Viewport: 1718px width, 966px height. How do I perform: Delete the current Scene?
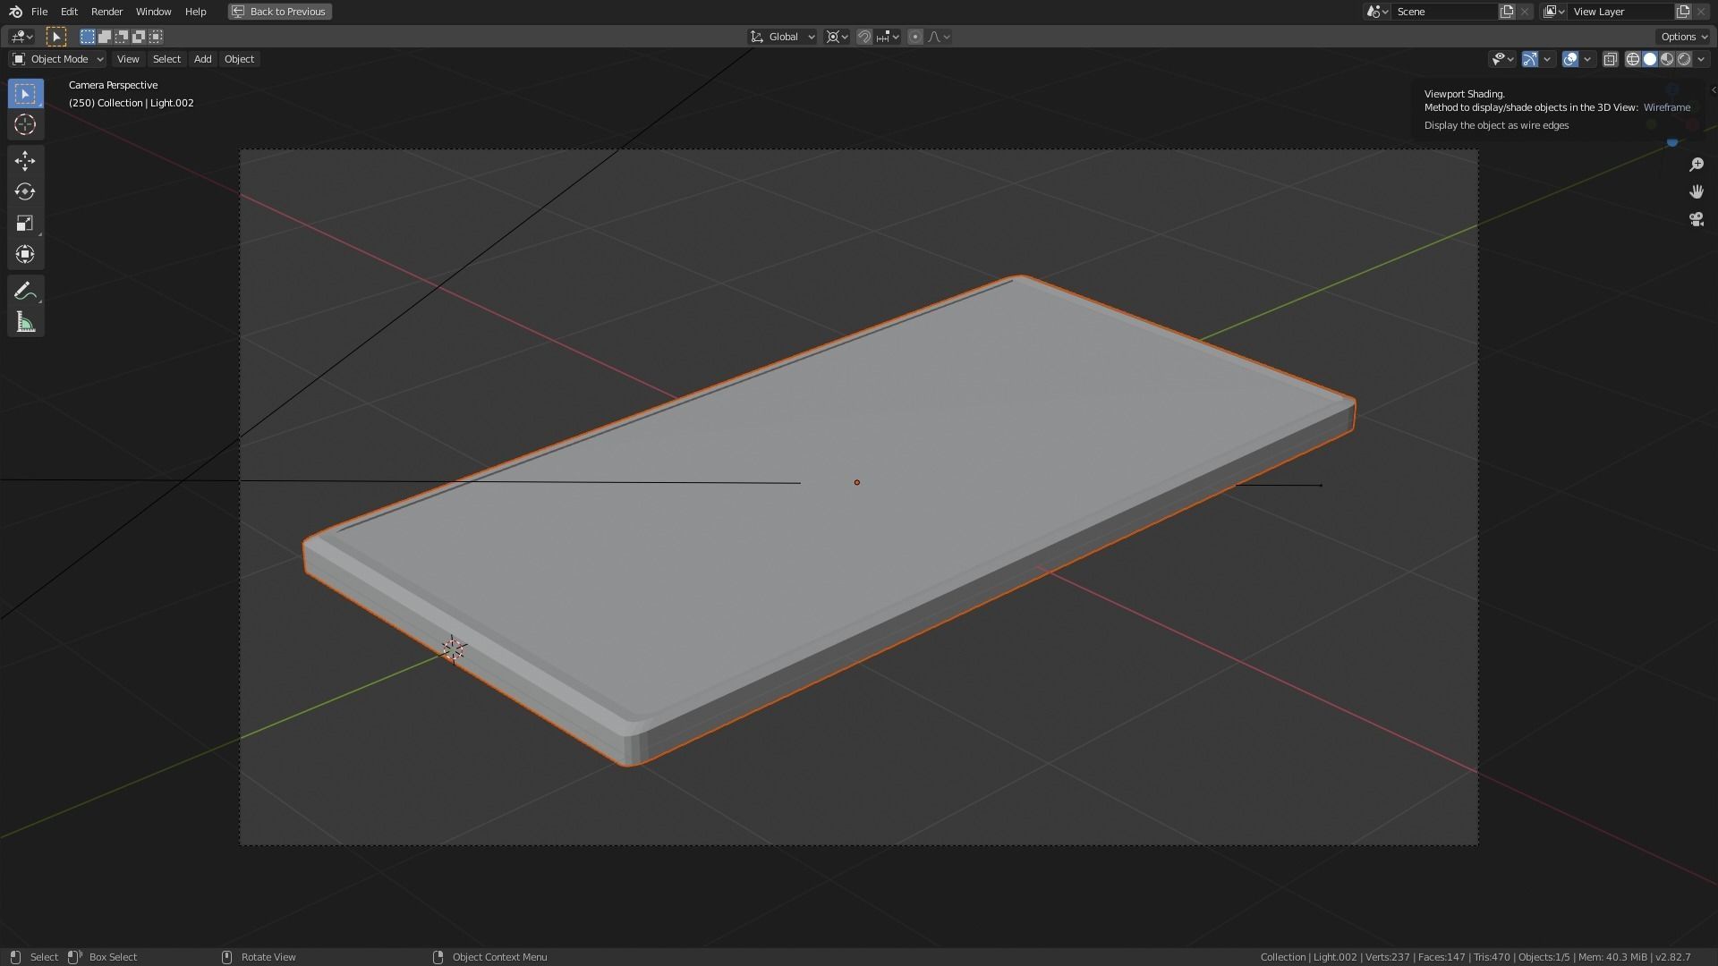(x=1525, y=12)
